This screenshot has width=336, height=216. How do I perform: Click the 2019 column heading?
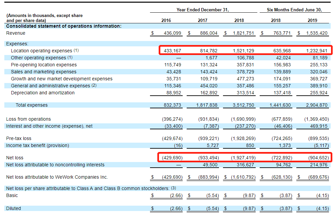[312, 20]
